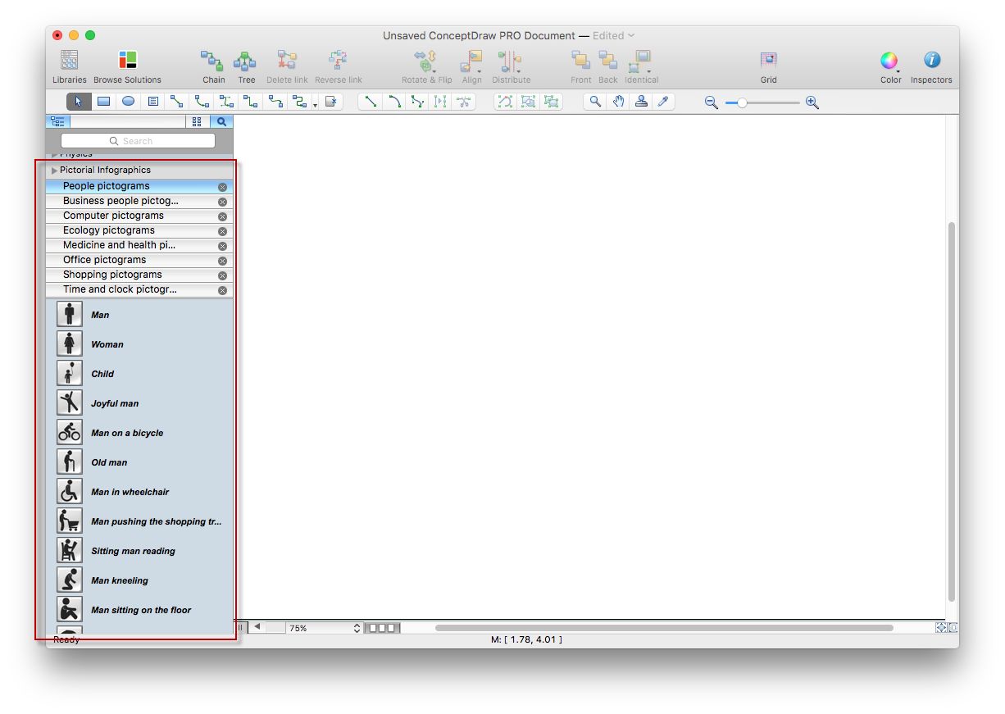Image resolution: width=1005 pixels, height=714 pixels.
Task: Select the rectangle shape tool
Action: pos(103,102)
